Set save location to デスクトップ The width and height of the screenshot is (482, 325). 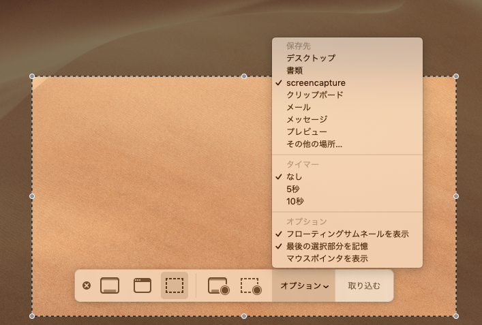(x=347, y=58)
